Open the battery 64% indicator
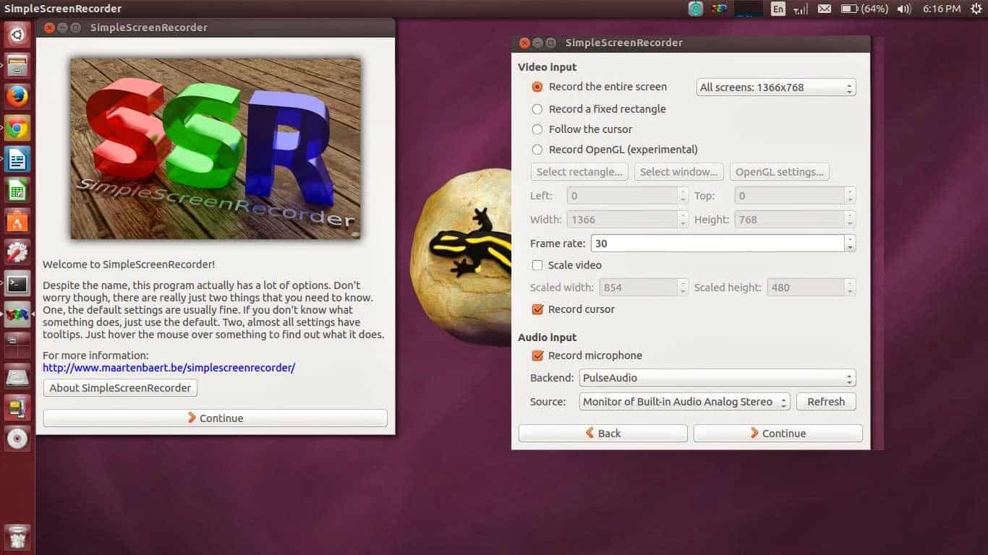The width and height of the screenshot is (988, 555). [x=864, y=9]
